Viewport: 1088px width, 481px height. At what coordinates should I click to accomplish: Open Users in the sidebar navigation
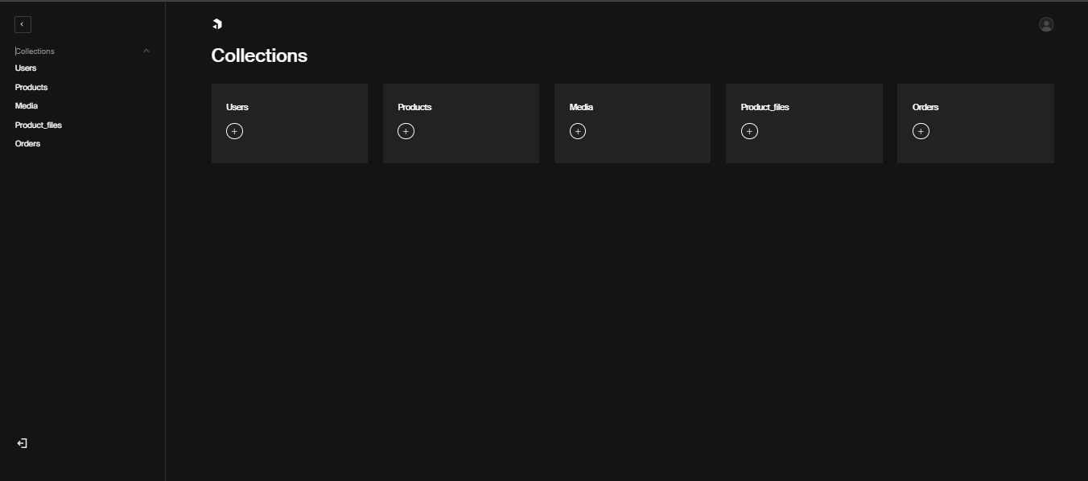click(x=26, y=68)
